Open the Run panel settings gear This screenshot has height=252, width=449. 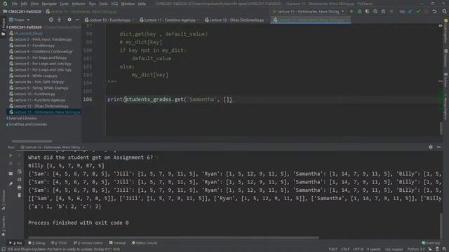(x=431, y=147)
